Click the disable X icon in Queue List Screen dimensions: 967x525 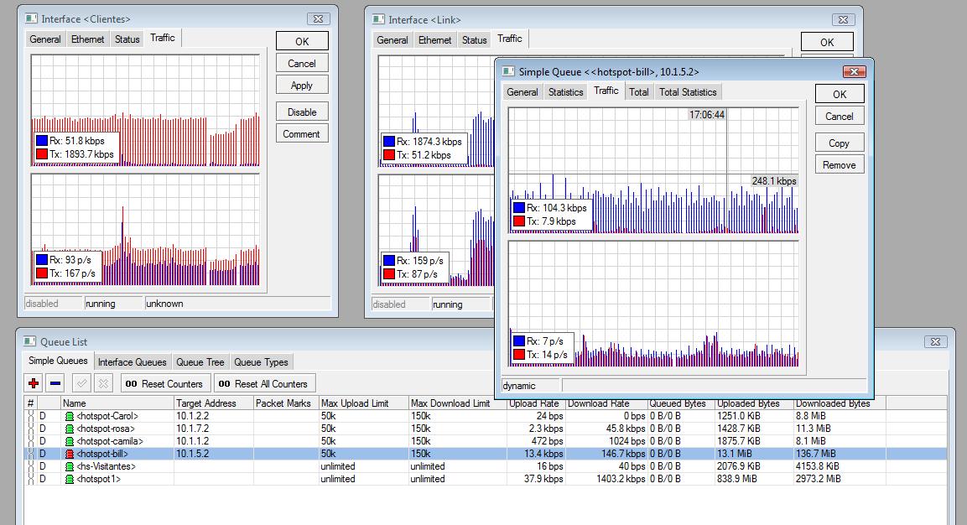click(103, 383)
